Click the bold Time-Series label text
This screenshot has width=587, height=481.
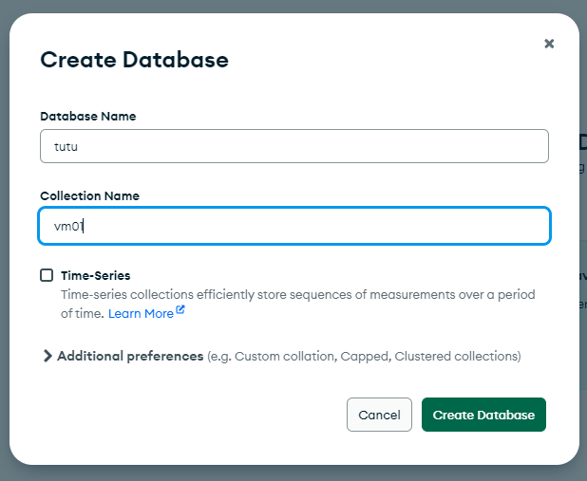95,276
